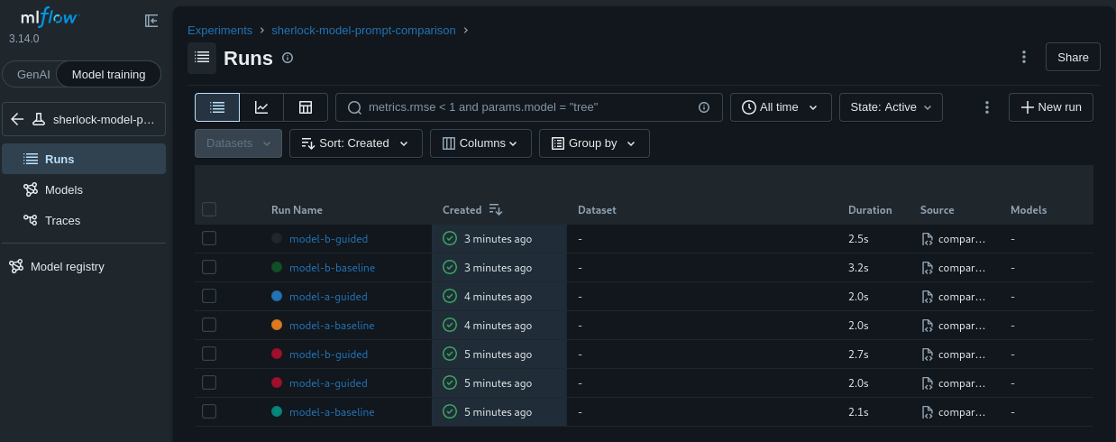
Task: Open Traces in the sidebar
Action: pyautogui.click(x=84, y=220)
